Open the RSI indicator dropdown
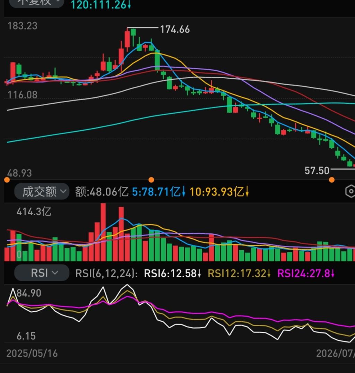The image size is (355, 373). point(42,273)
